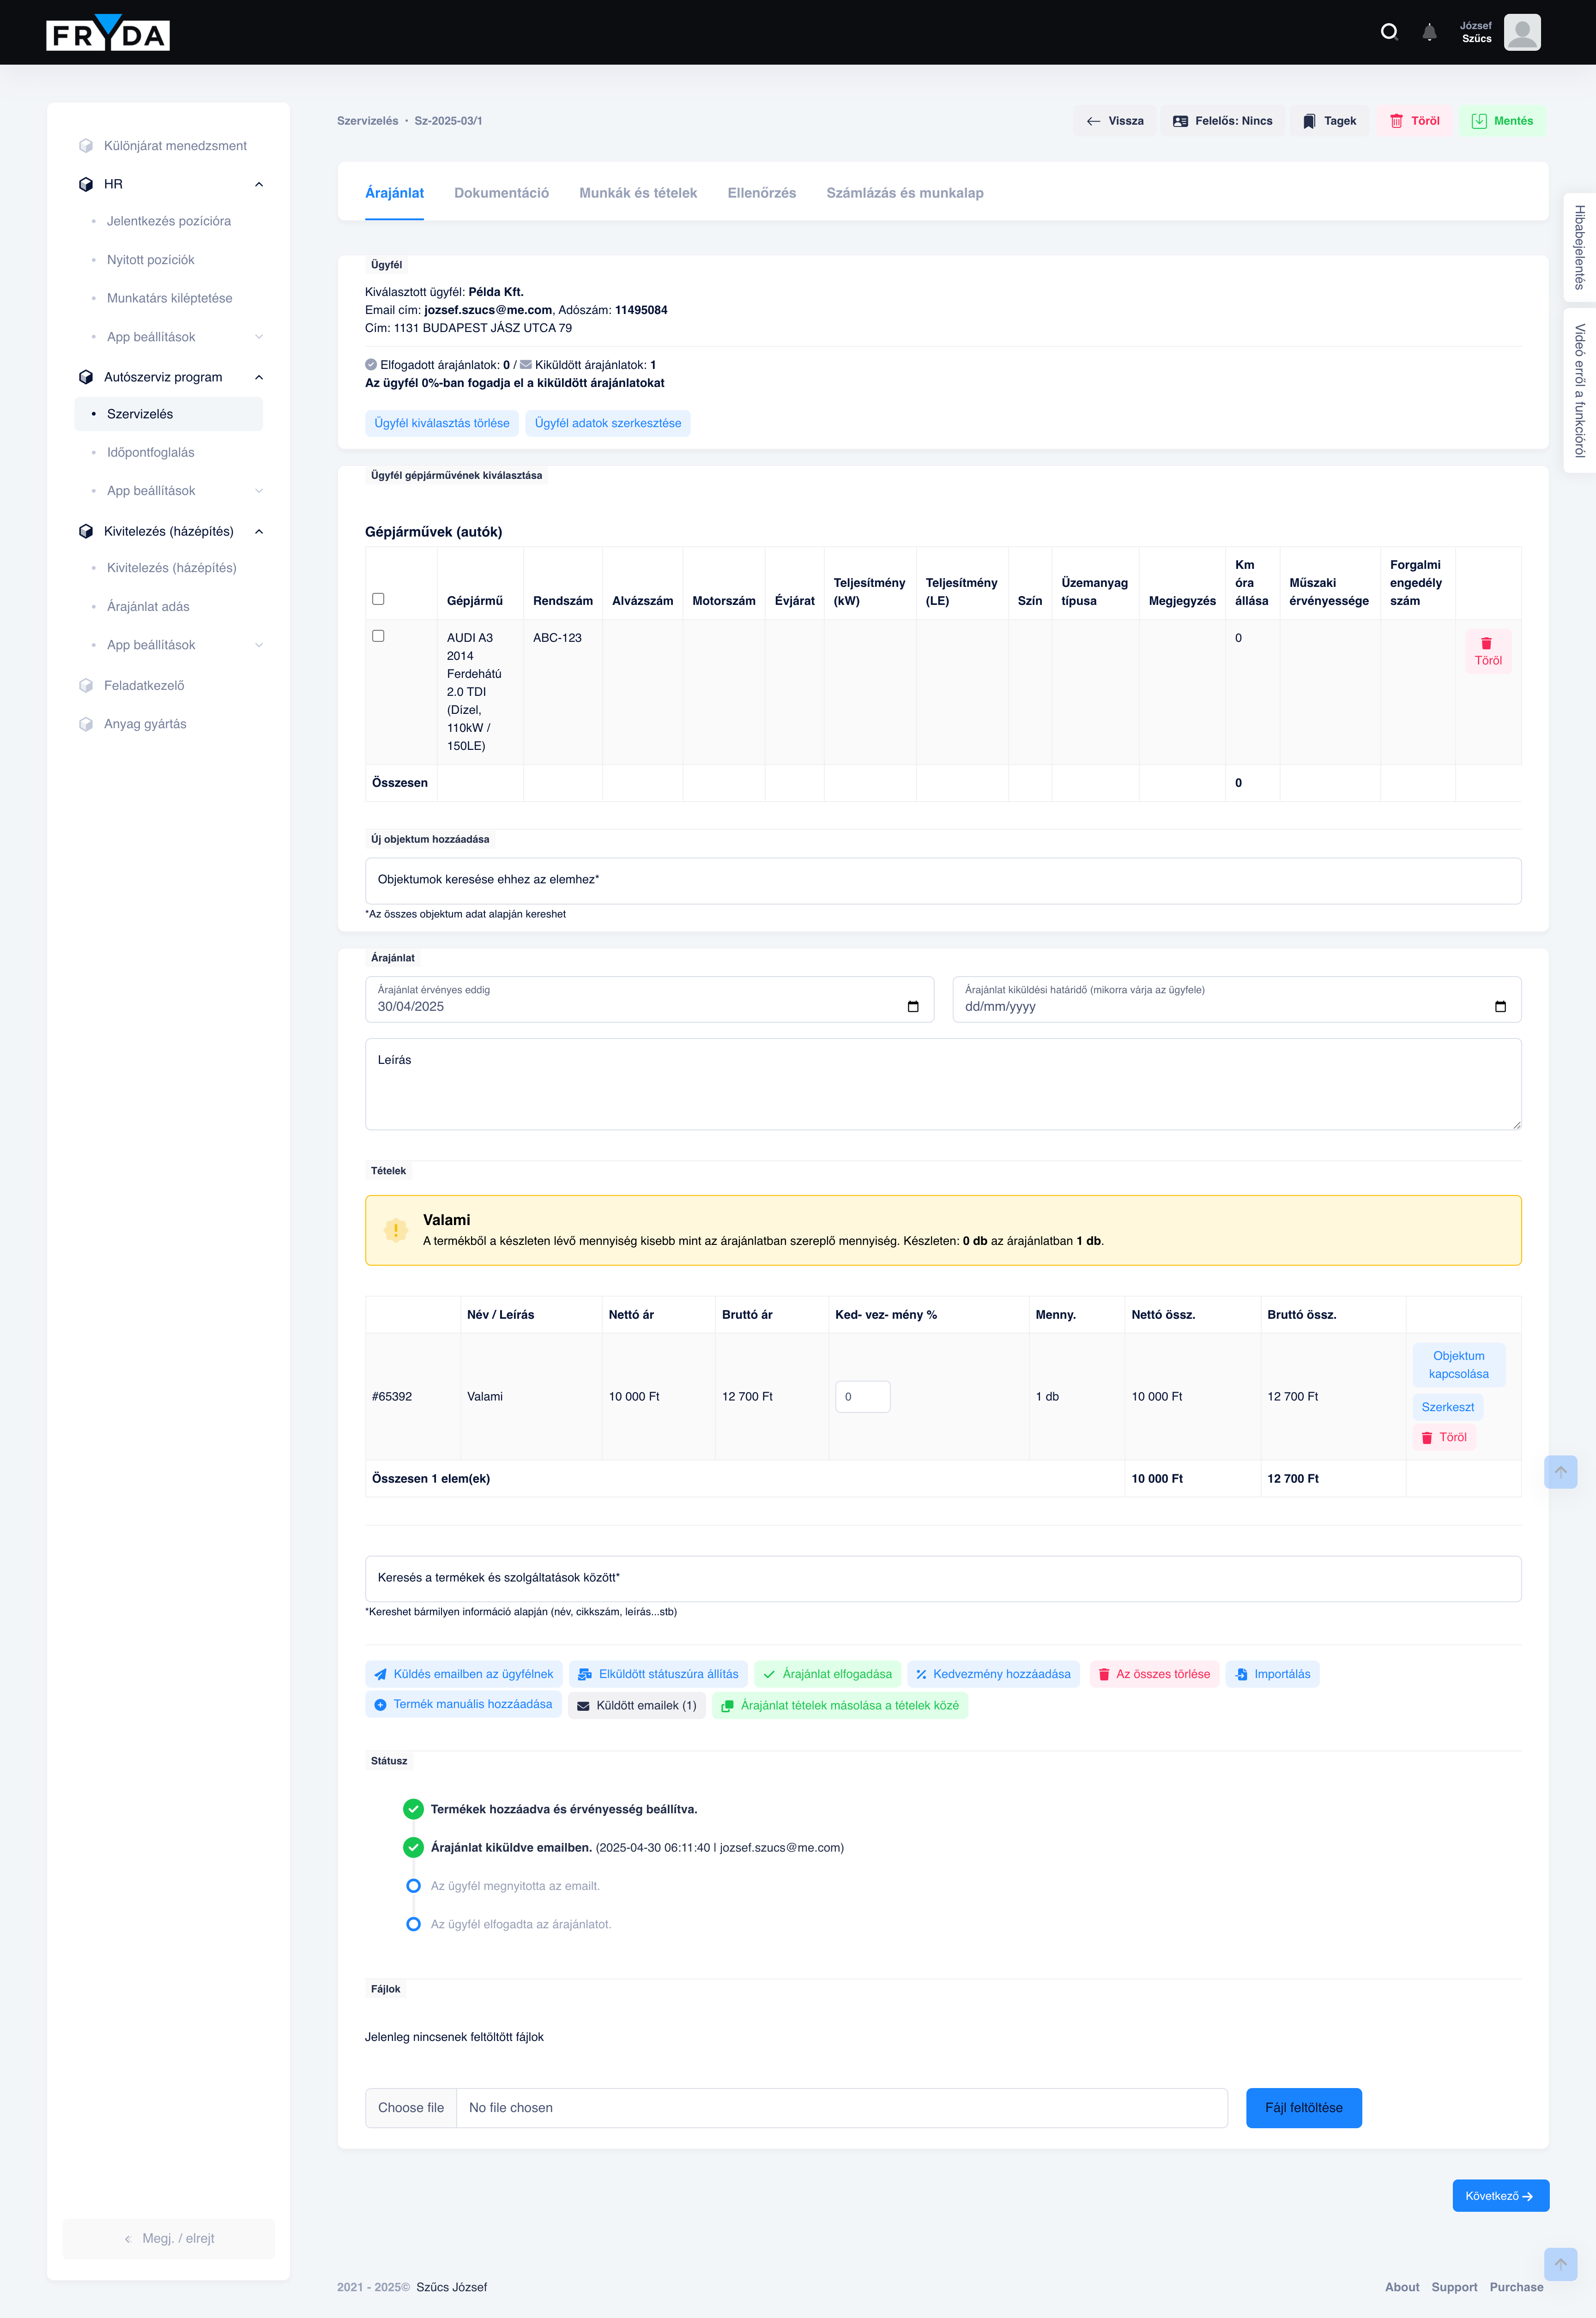Open calendar picker for kiküldési határidő
Screen dimensions: 1596x2318
pyautogui.click(x=1500, y=1007)
